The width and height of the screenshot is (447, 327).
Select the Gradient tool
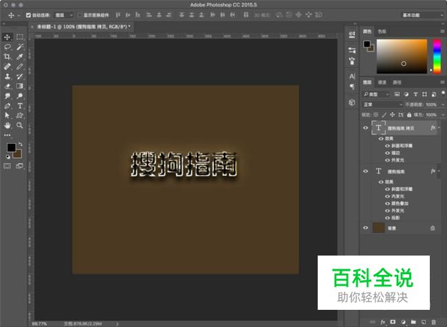pos(20,86)
